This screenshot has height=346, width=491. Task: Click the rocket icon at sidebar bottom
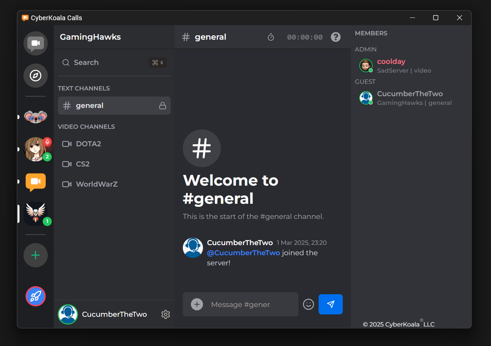[35, 296]
